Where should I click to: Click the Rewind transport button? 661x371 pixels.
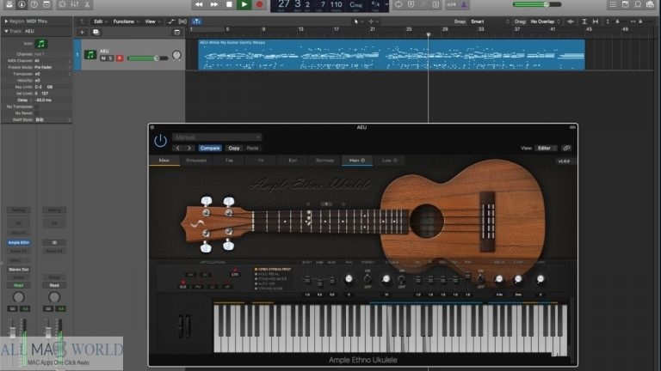coord(199,4)
